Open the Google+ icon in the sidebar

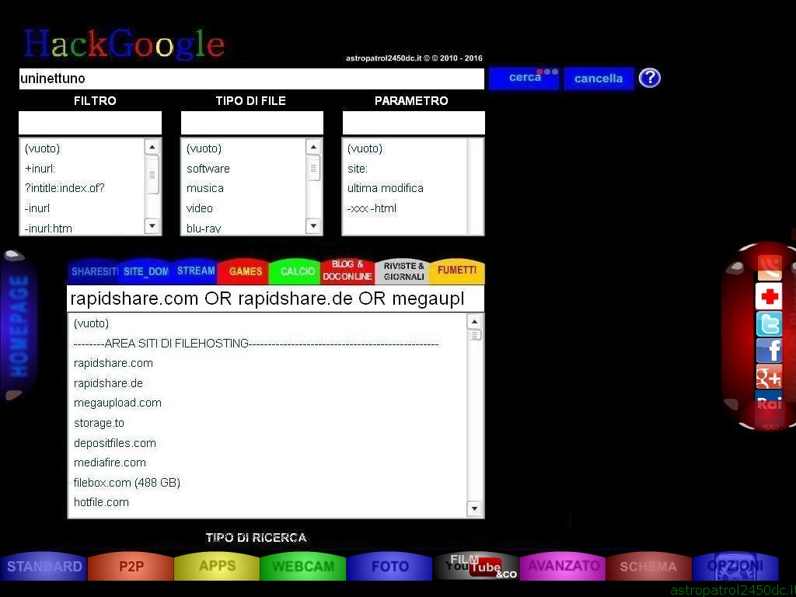tap(769, 377)
